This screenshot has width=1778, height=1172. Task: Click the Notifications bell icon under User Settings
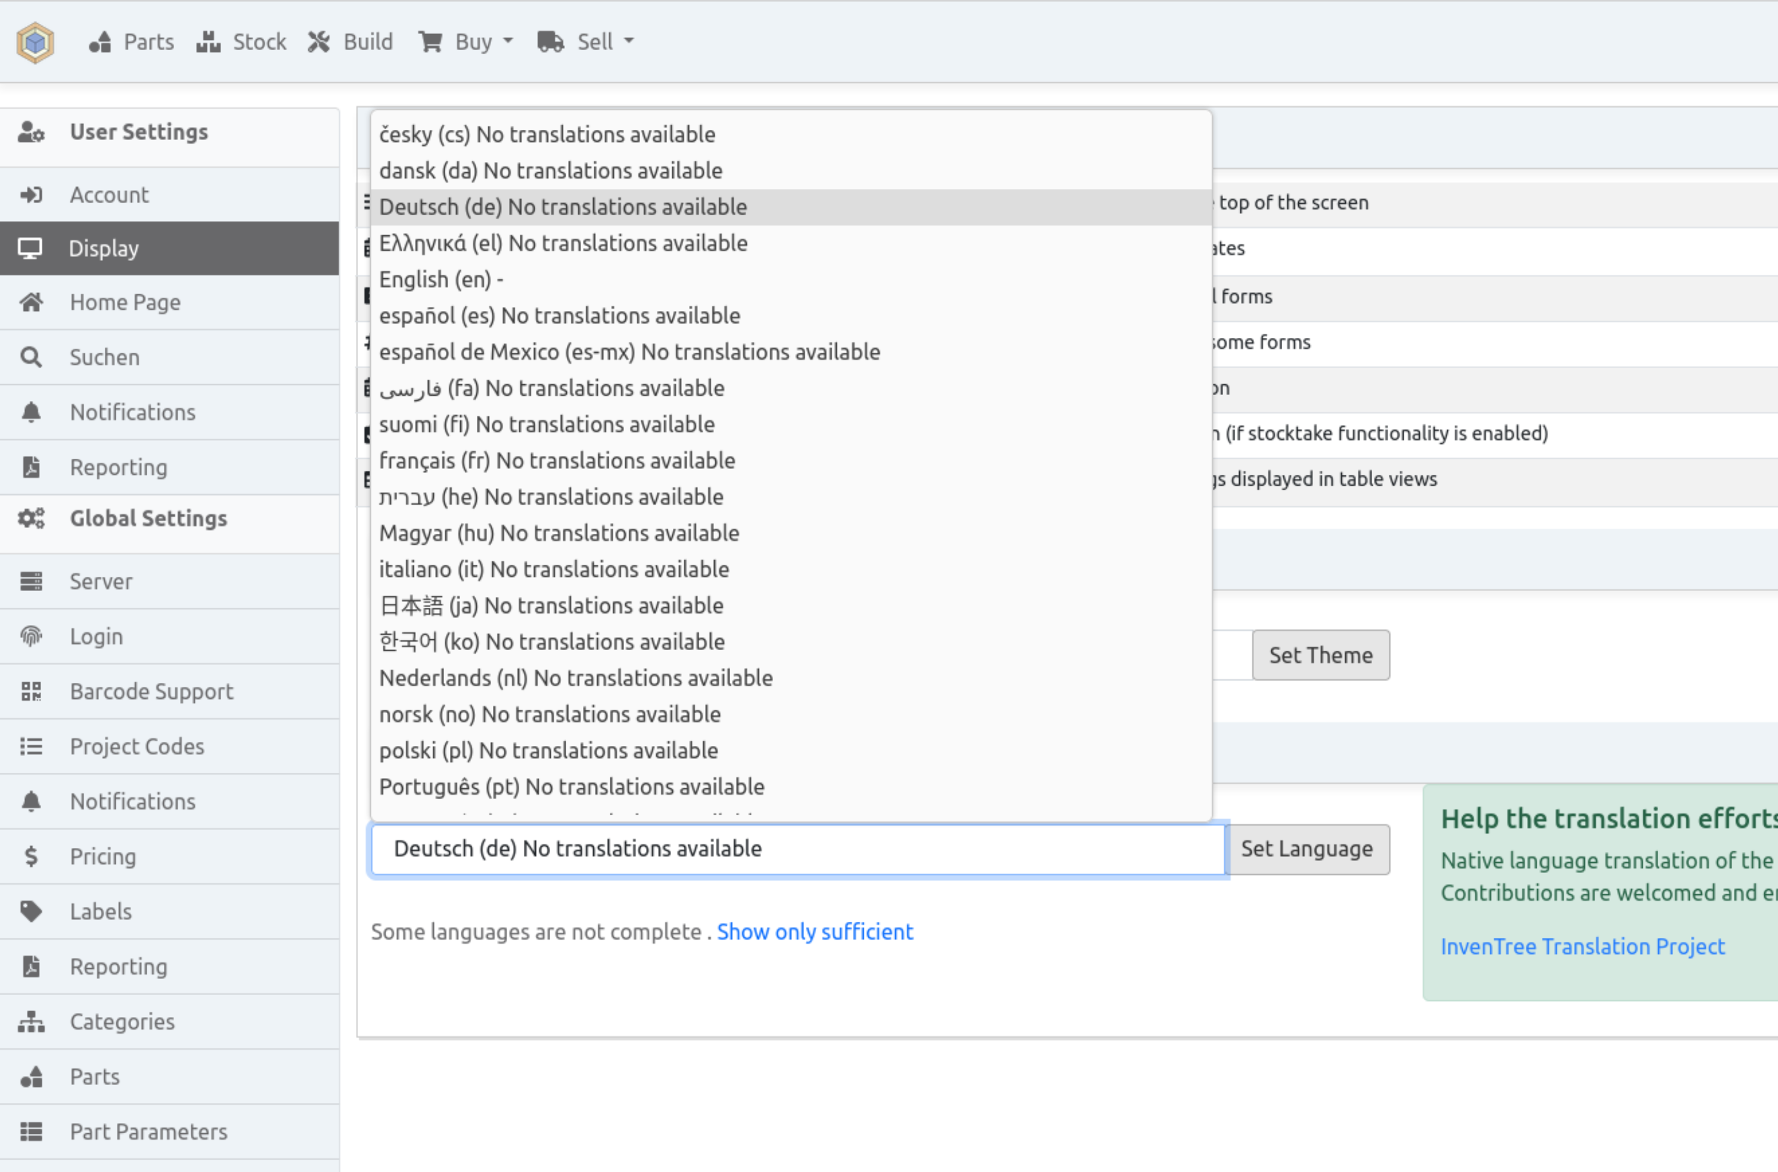pyautogui.click(x=32, y=412)
